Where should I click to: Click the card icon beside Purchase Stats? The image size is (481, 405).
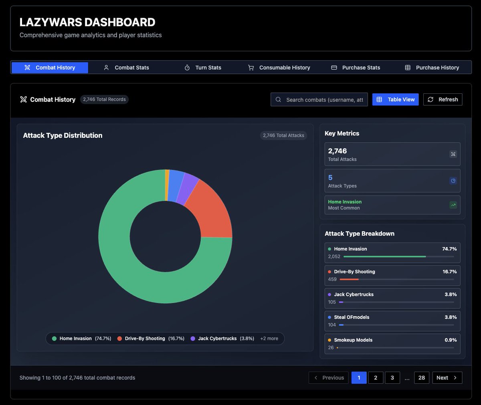coord(334,68)
